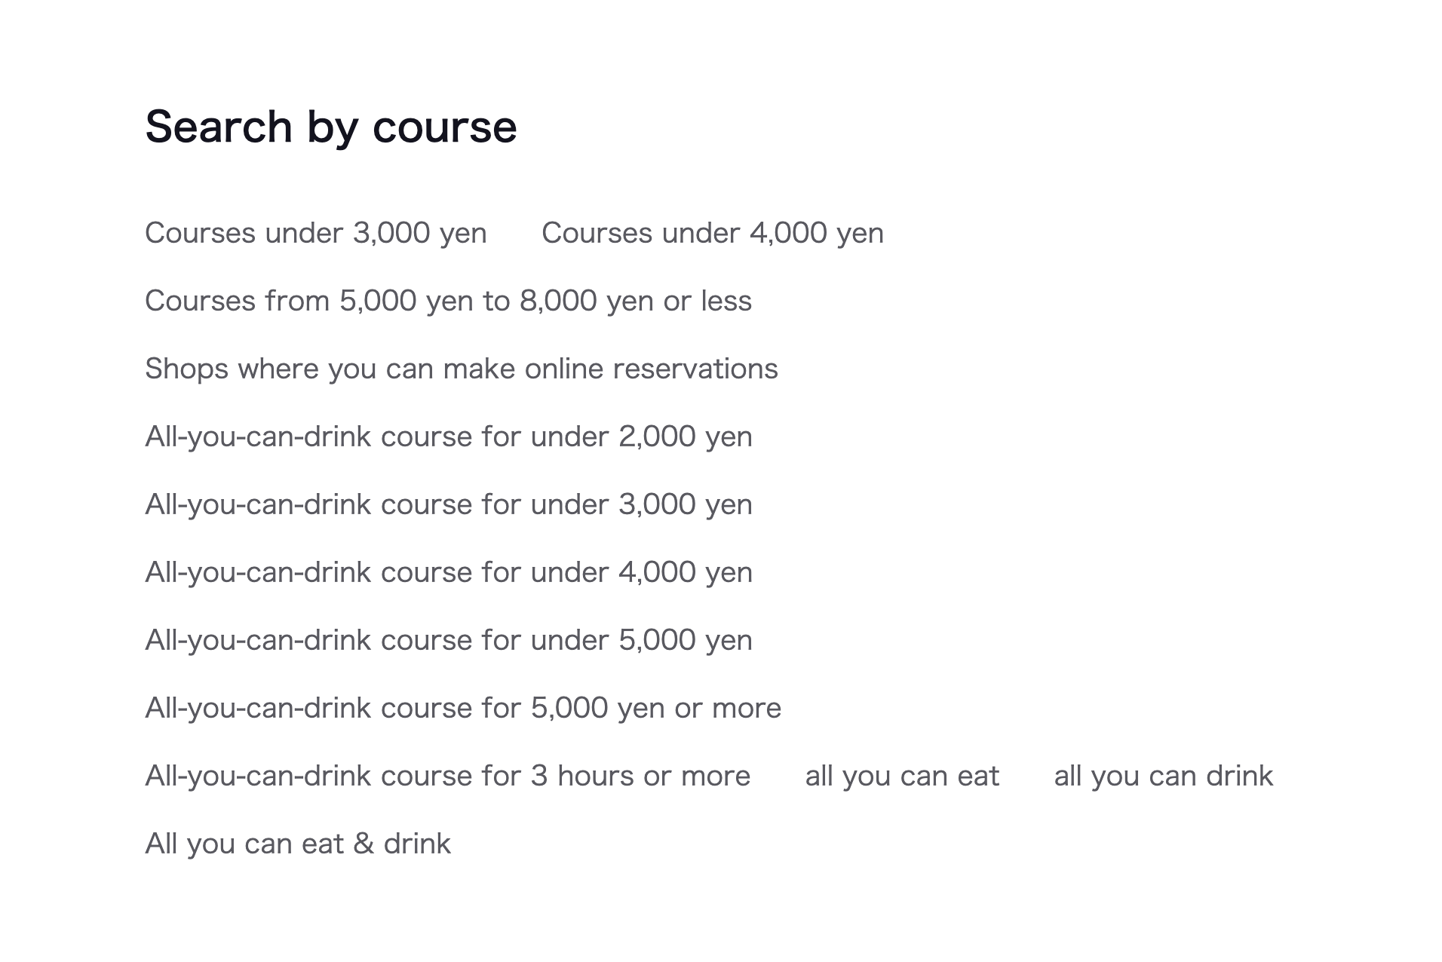Pick the 3-hour-plus all-you-can-drink option

pos(447,776)
